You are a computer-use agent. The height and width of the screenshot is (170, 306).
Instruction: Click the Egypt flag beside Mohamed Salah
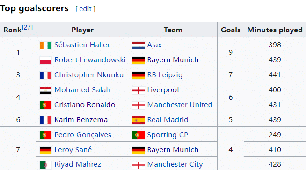click(x=45, y=90)
